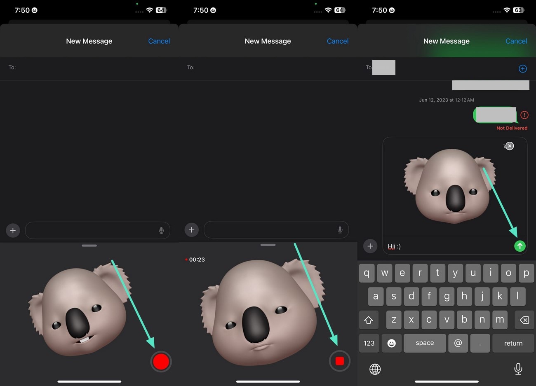Open the emoji keyboard key
The width and height of the screenshot is (536, 386).
click(x=392, y=343)
